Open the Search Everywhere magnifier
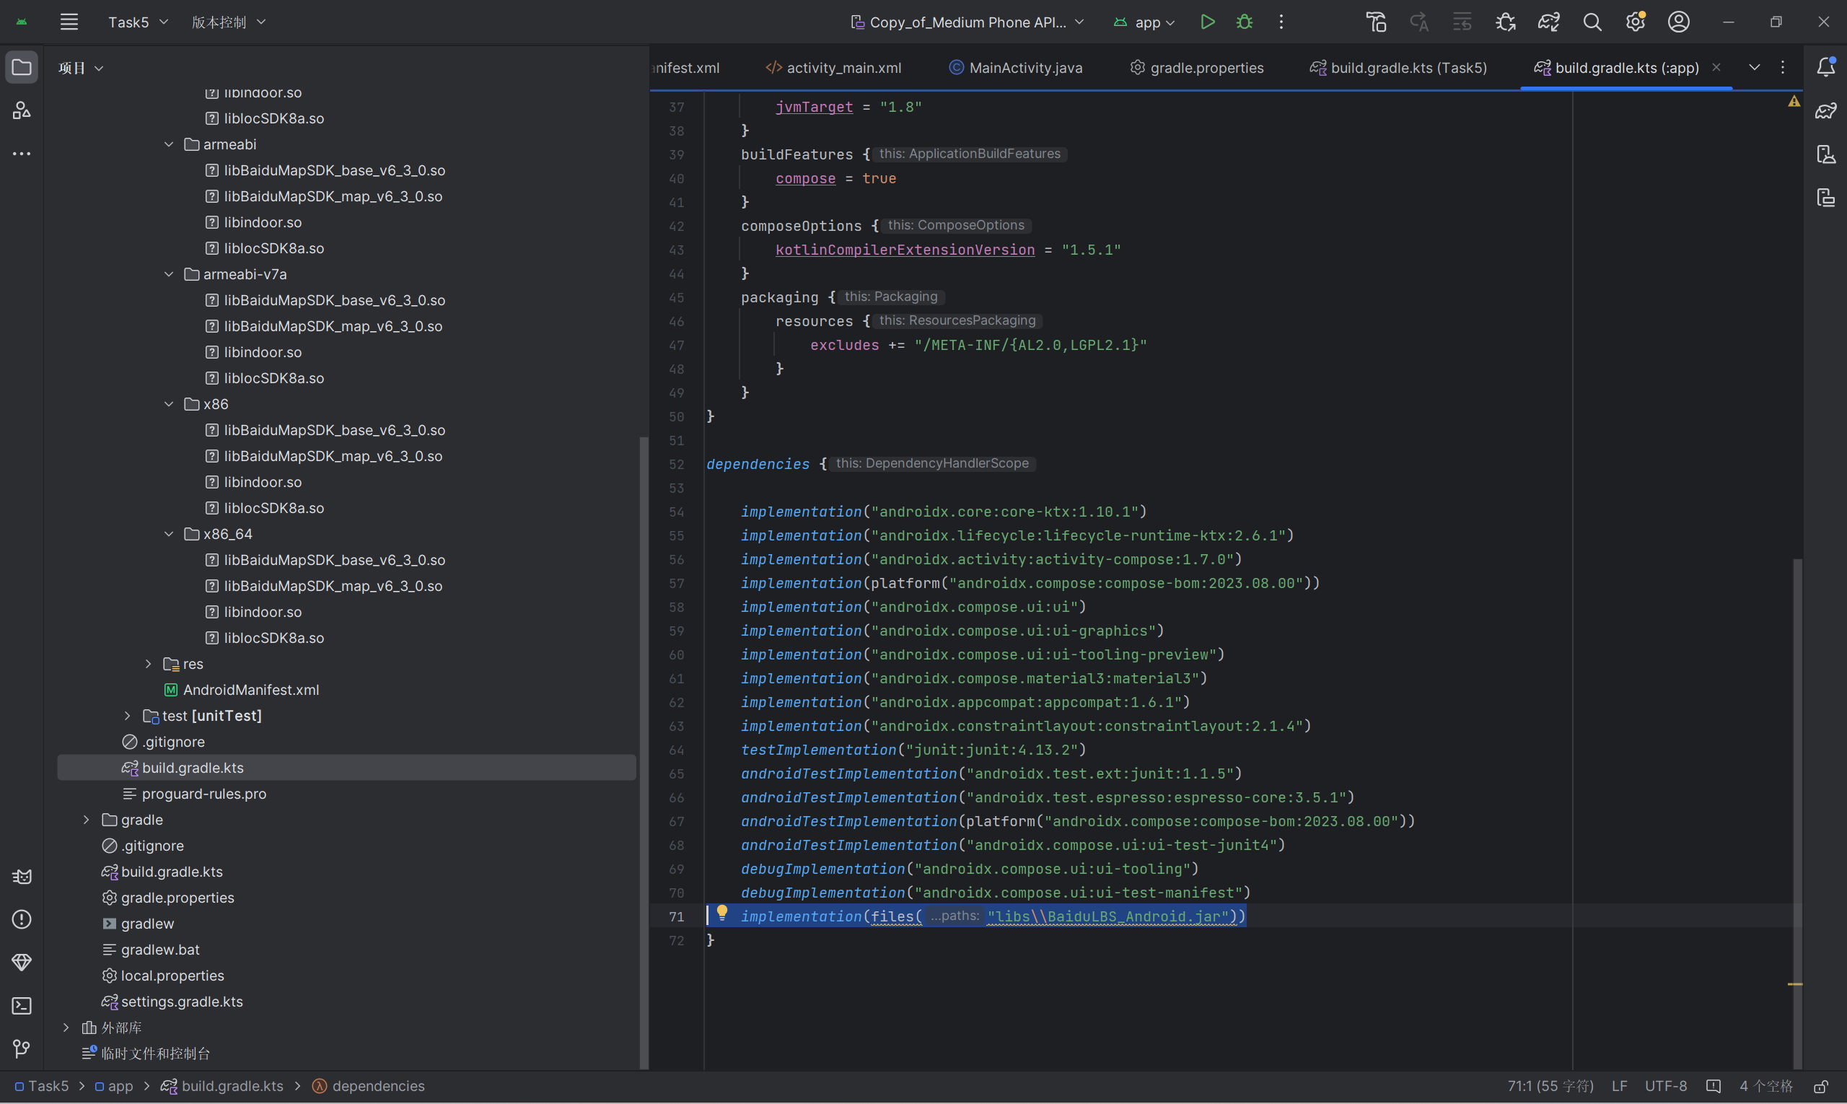Image resolution: width=1847 pixels, height=1104 pixels. 1592,22
